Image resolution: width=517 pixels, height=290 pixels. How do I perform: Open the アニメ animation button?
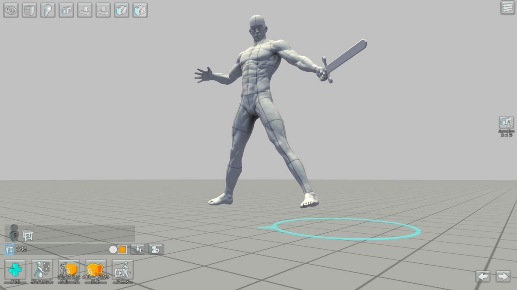coord(123,271)
